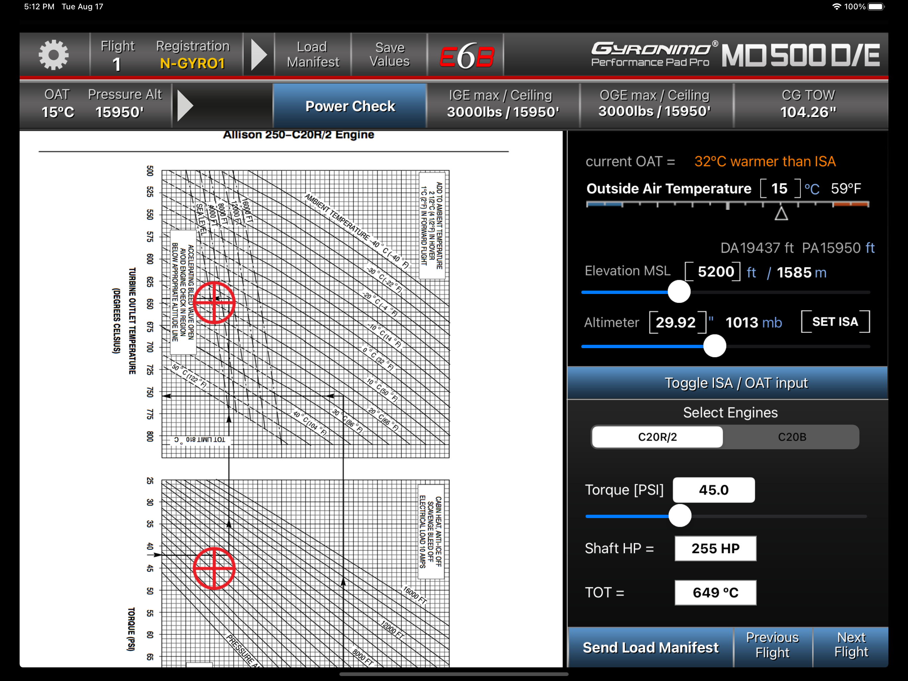Tap the PA15950 ft readout

(838, 248)
